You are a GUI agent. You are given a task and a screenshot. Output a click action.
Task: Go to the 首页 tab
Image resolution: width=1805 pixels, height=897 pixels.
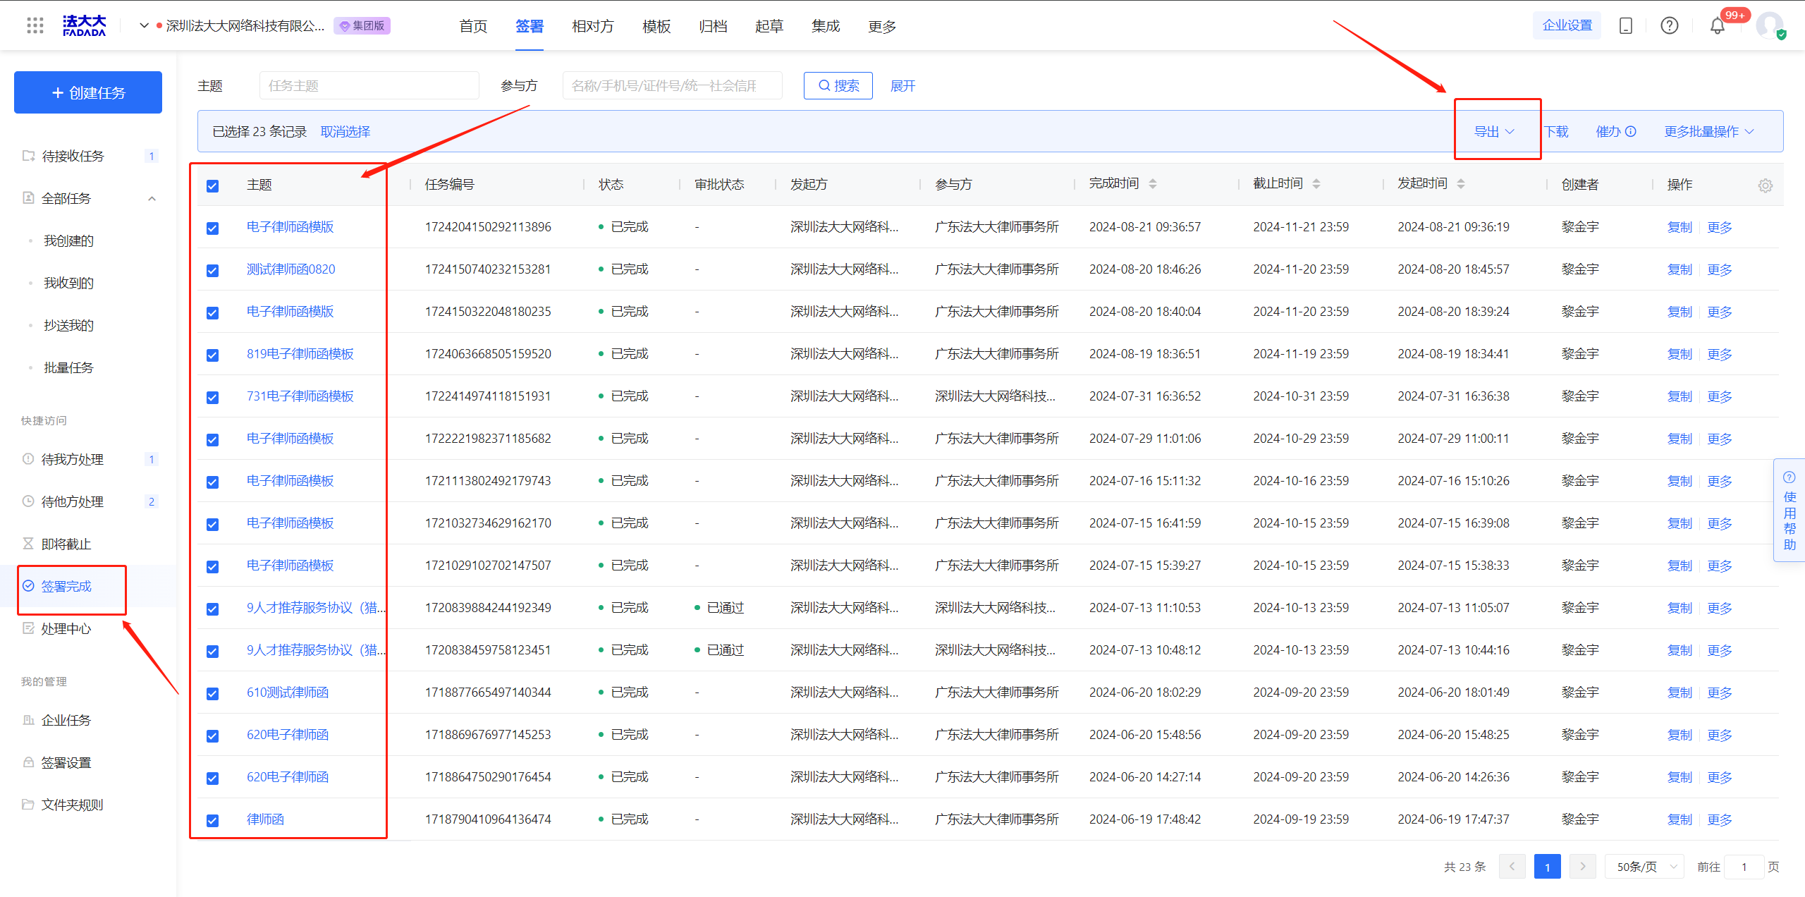(x=473, y=26)
